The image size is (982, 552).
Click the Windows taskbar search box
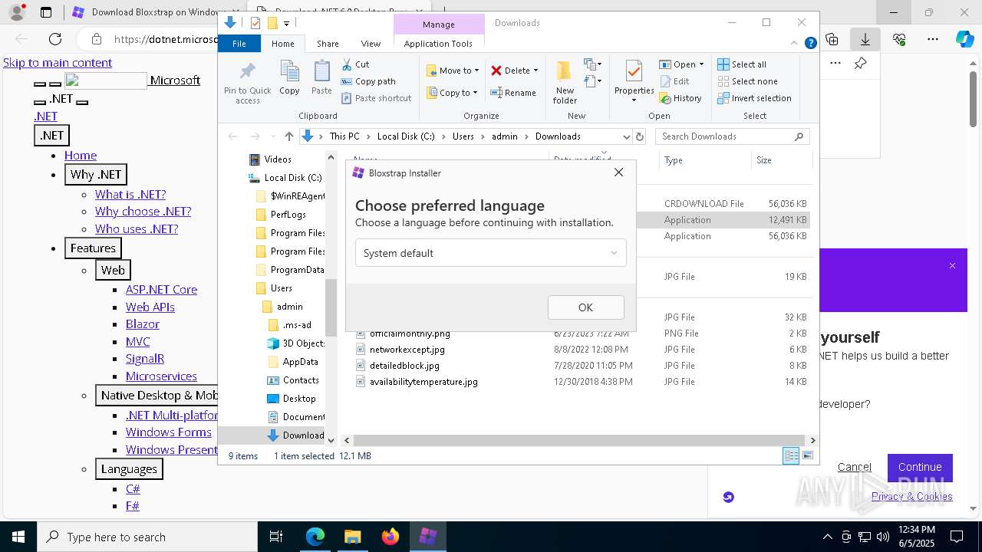(x=147, y=537)
